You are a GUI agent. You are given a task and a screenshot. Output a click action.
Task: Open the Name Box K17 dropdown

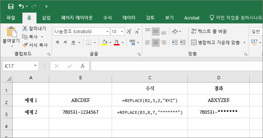35,66
